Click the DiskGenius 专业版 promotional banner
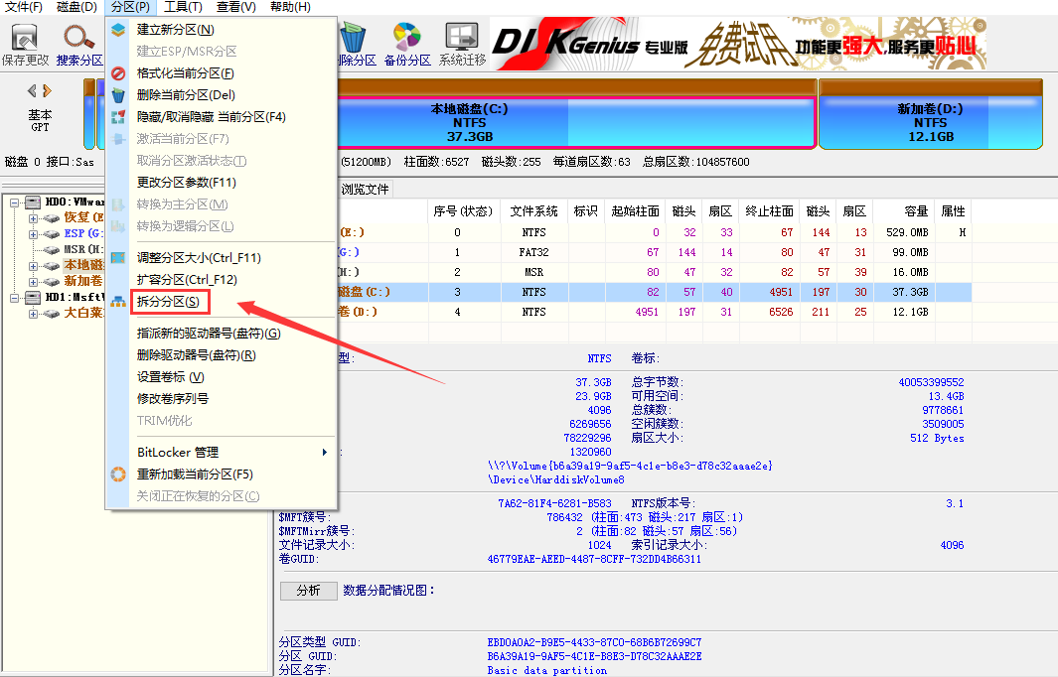The height and width of the screenshot is (677, 1058). click(x=739, y=43)
